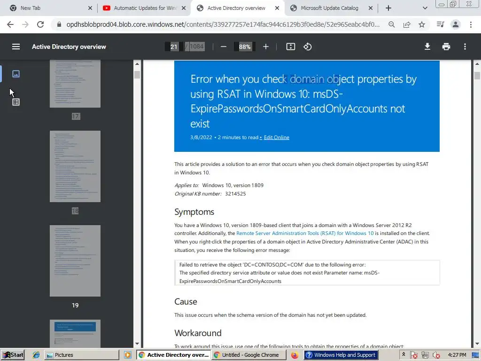Bookmark this page with the star
This screenshot has width=481, height=361.
click(422, 24)
